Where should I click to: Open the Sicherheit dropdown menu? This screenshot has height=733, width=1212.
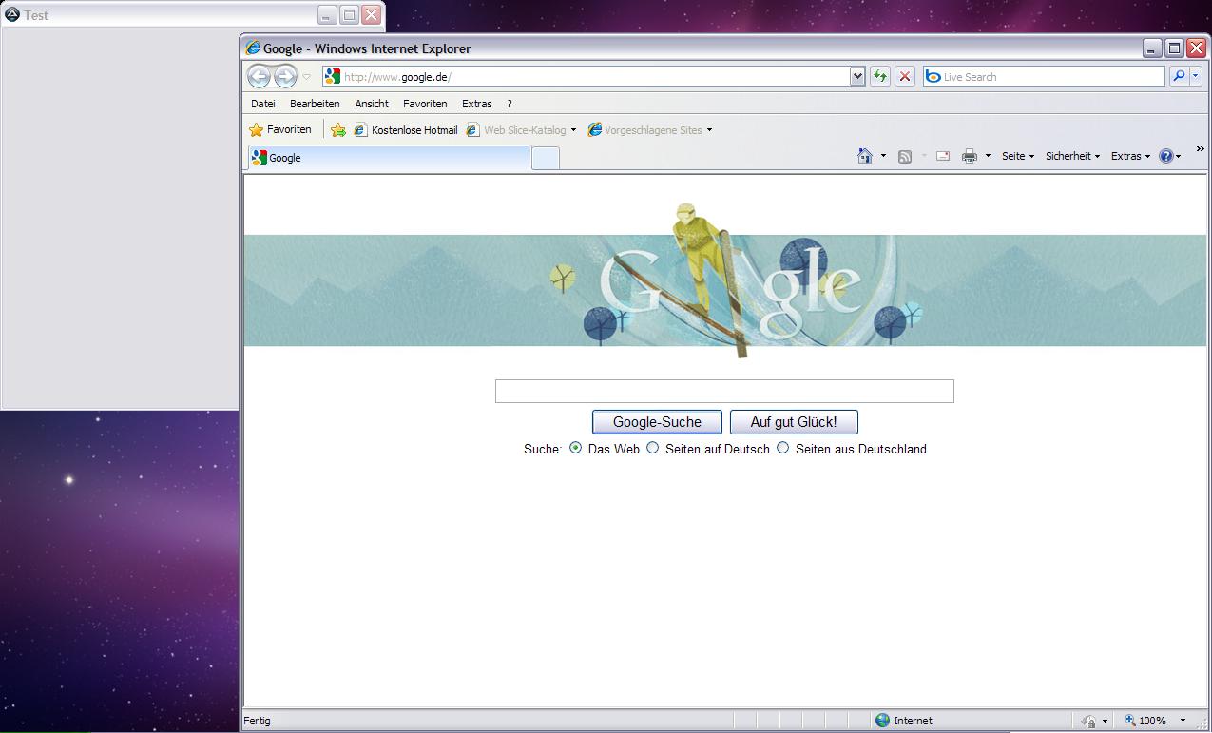[1071, 156]
